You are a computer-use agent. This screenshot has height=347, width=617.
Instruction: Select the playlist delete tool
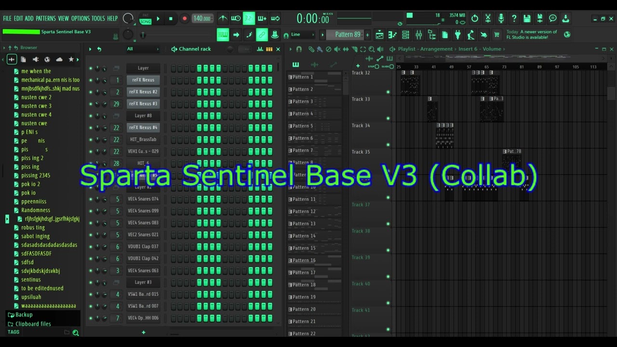click(328, 49)
